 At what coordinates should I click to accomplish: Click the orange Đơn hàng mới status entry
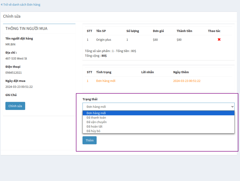106,81
